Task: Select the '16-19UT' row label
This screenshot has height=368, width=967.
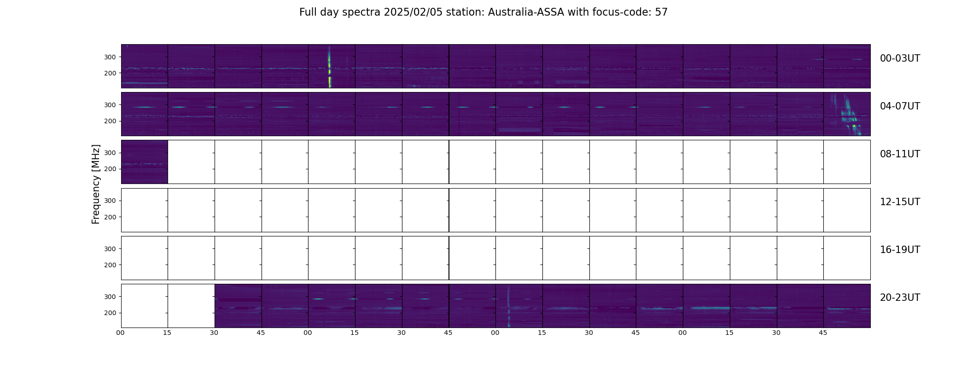Action: [x=900, y=250]
